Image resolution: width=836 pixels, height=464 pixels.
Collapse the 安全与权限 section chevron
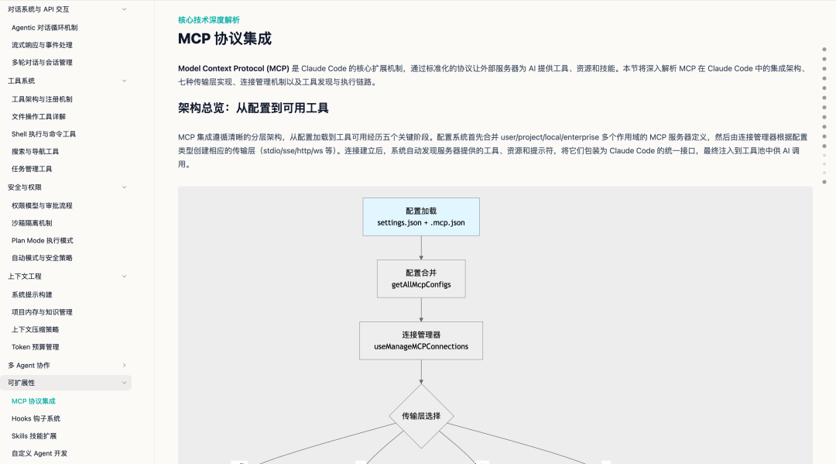point(124,187)
